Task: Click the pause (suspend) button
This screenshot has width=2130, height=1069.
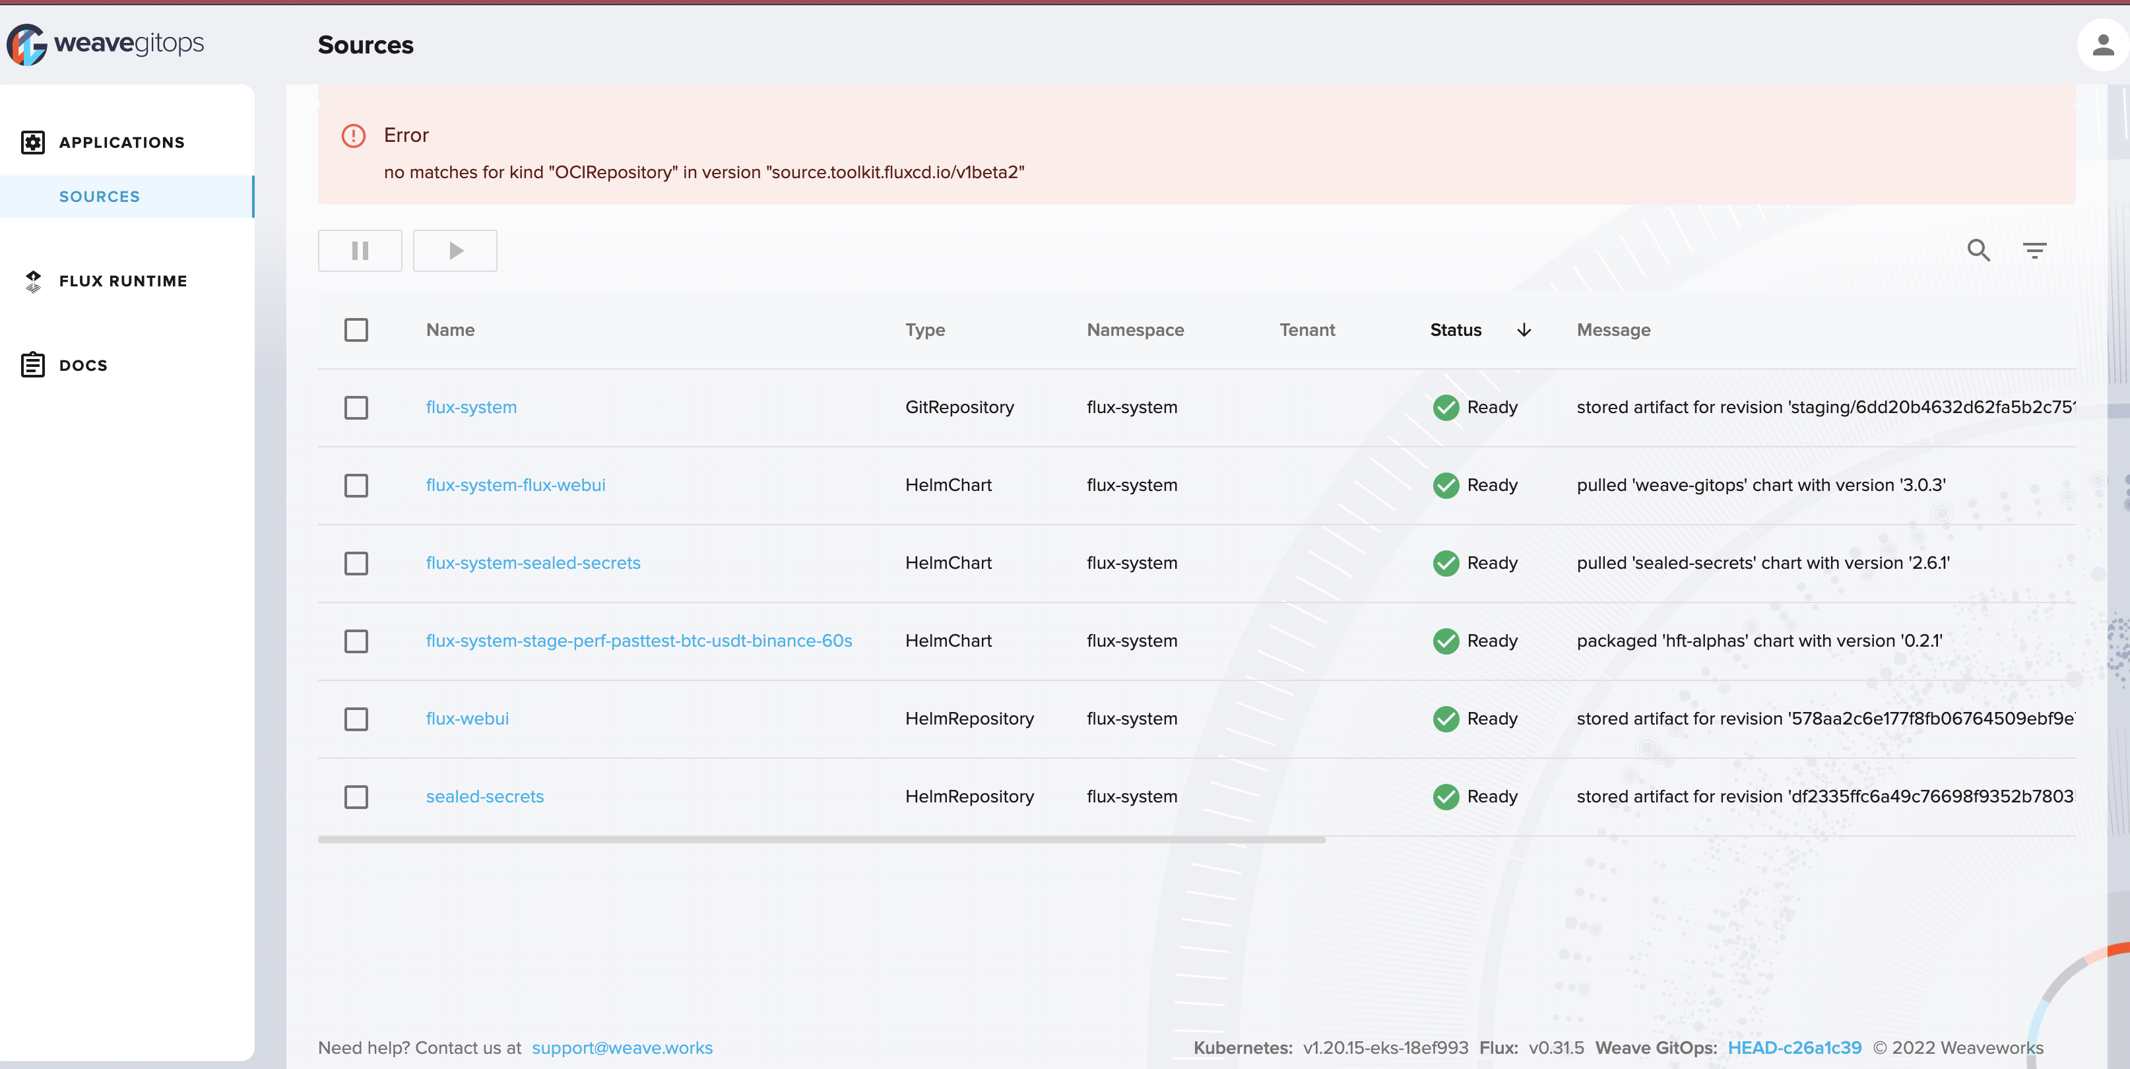Action: [360, 251]
